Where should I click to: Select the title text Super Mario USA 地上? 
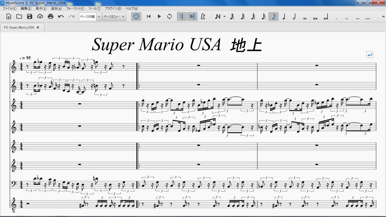[x=177, y=45]
